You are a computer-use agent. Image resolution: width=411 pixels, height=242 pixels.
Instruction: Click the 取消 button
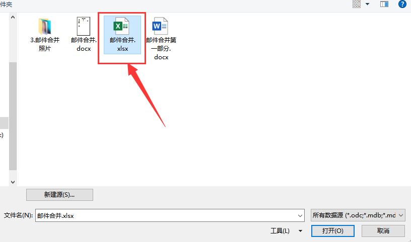pos(383,231)
